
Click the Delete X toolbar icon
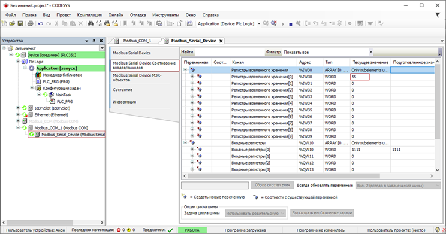point(81,23)
